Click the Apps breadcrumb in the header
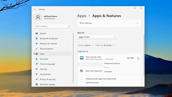Viewport: 172px width, 97px height. click(82, 16)
